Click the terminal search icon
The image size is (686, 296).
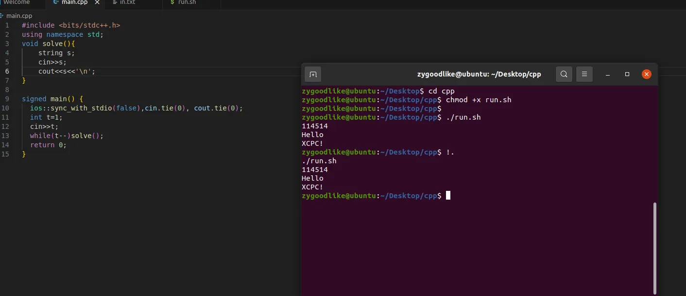pos(564,74)
